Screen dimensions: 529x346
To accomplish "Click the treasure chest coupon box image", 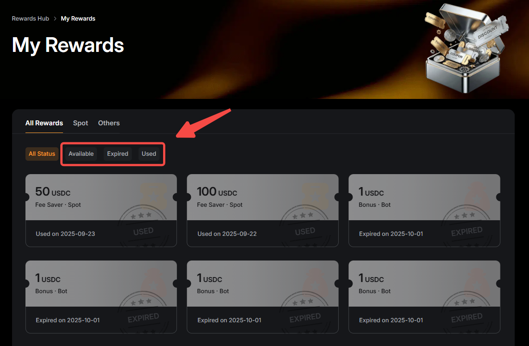I will coord(466,48).
